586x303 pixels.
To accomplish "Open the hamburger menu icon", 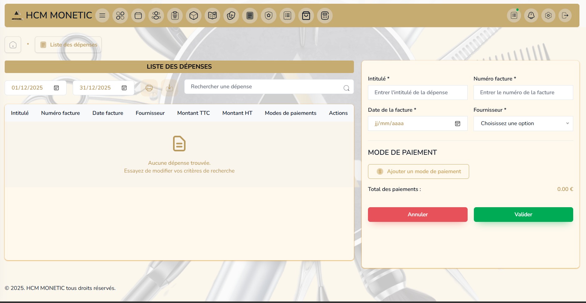I will (102, 16).
